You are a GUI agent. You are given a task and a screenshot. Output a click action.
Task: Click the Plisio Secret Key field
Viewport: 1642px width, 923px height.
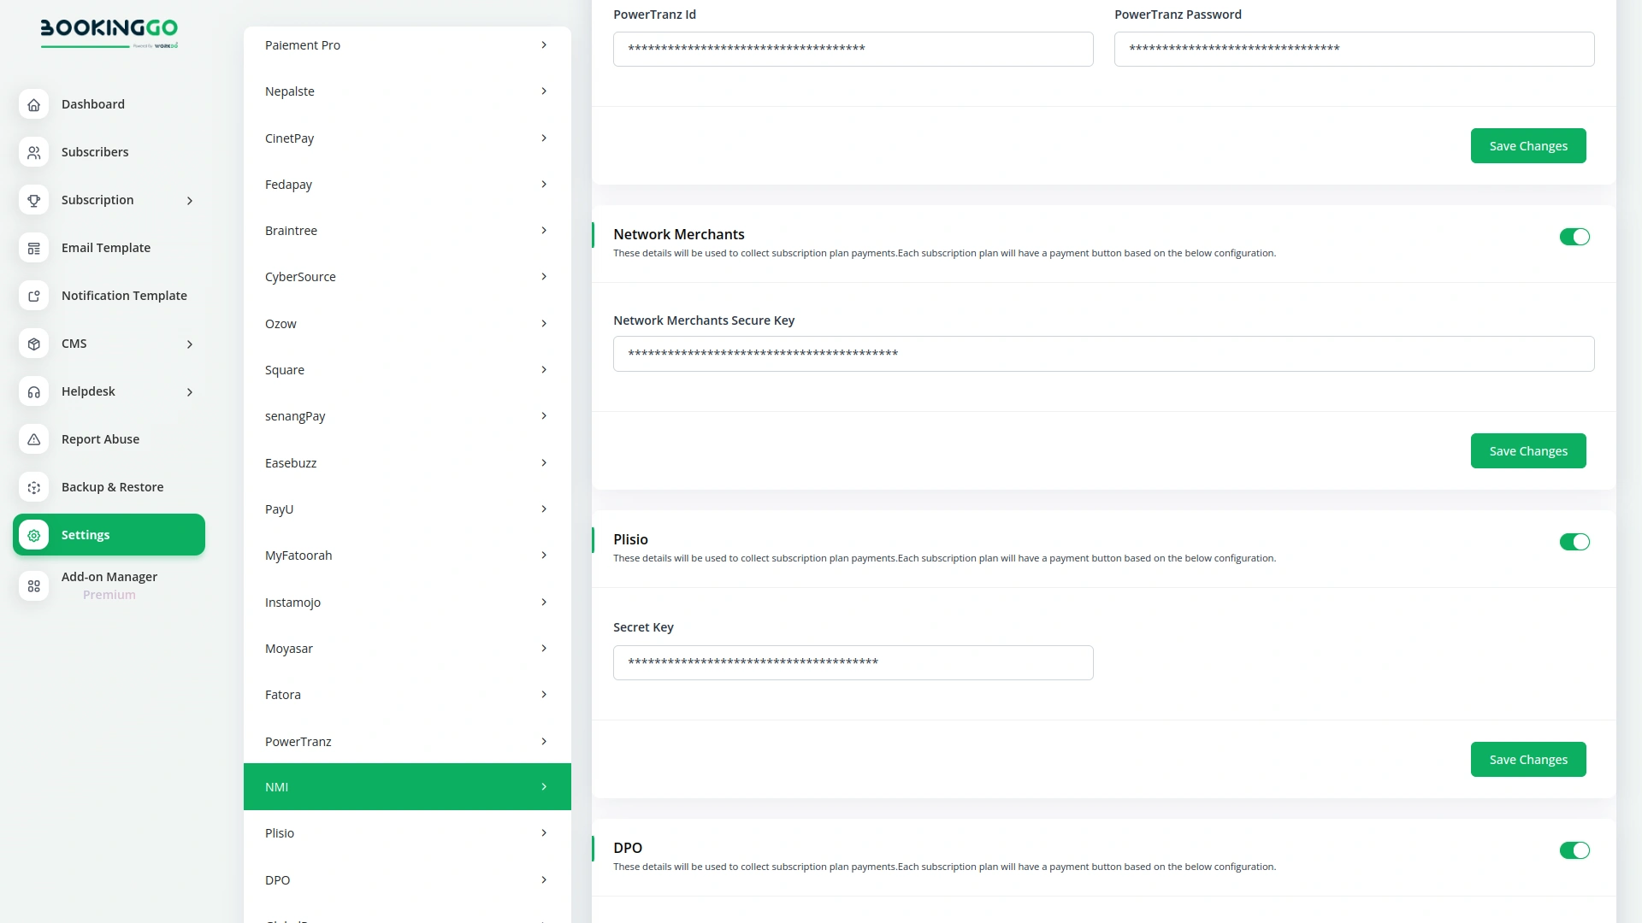853,662
